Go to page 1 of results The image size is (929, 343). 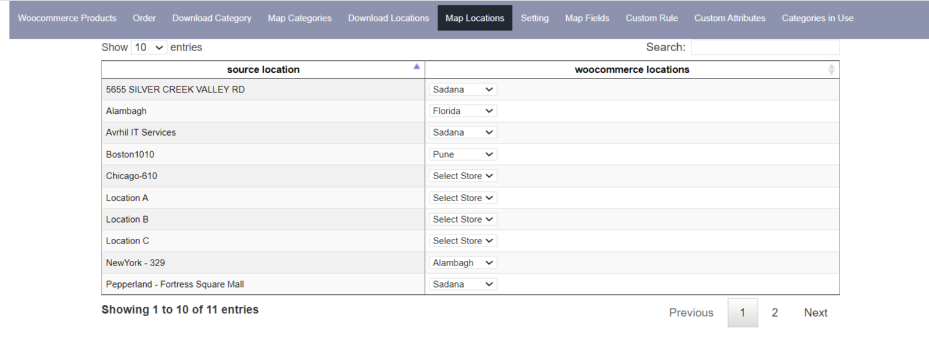[x=743, y=313]
